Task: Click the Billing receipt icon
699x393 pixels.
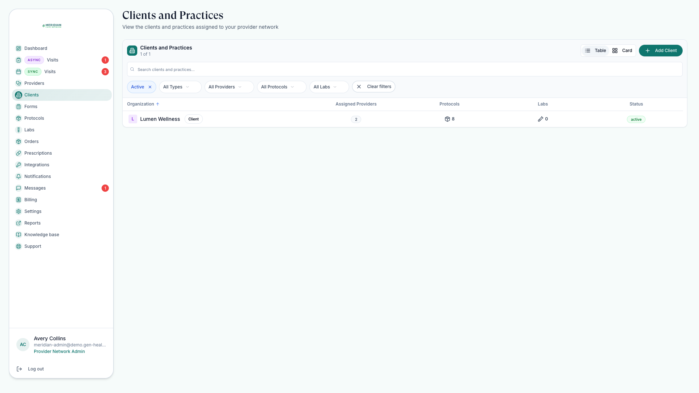Action: [19, 200]
